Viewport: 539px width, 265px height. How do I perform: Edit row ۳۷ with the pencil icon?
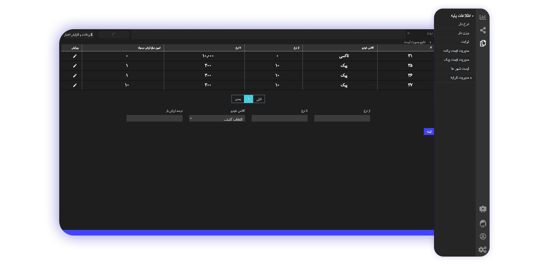pyautogui.click(x=75, y=85)
